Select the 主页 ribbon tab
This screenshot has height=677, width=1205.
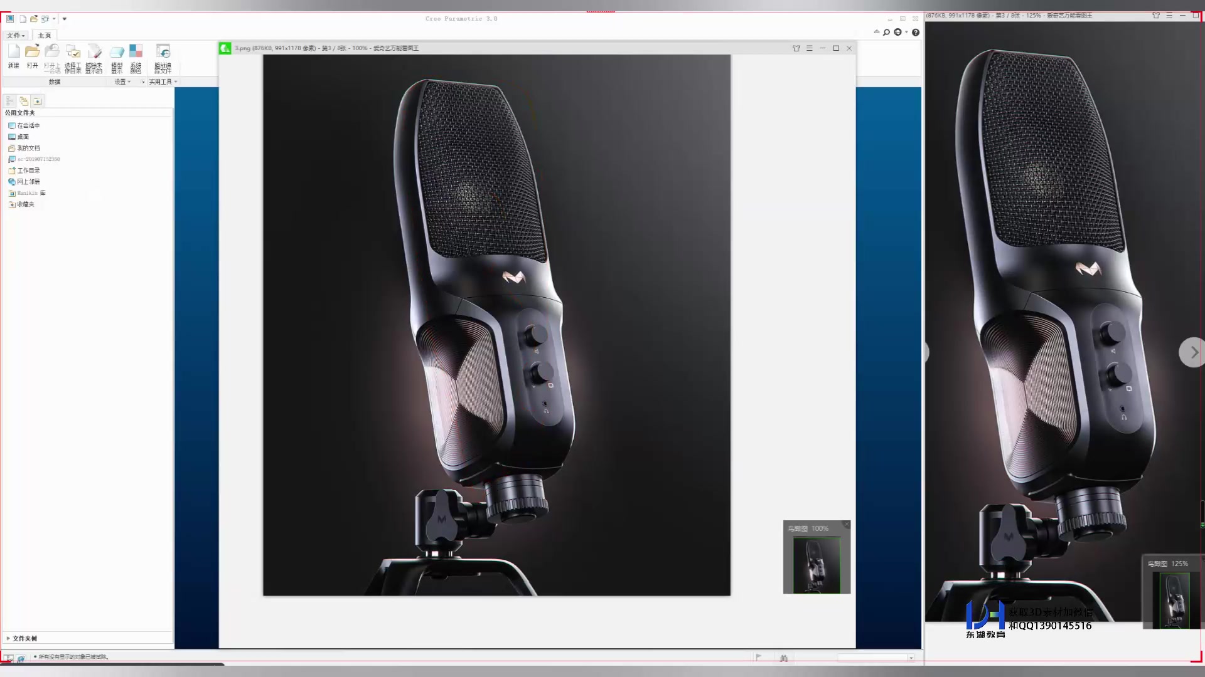pos(45,36)
